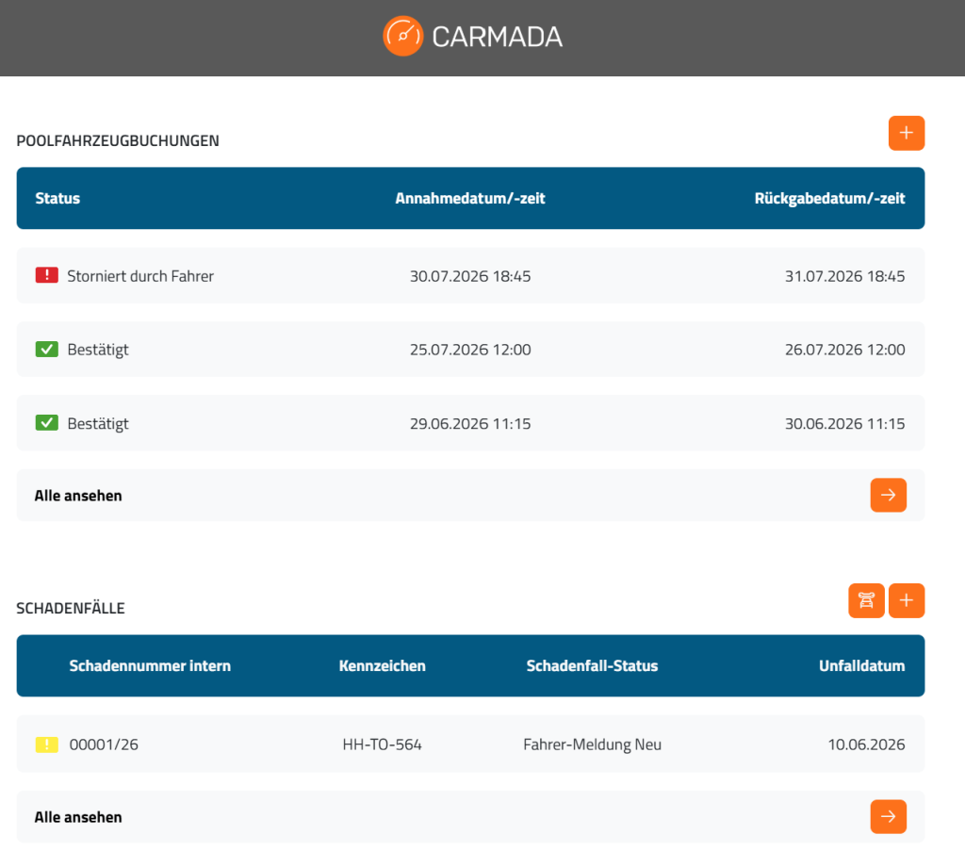Open the Storniert durch Fahrer booking row
This screenshot has height=867, width=965.
coord(470,276)
